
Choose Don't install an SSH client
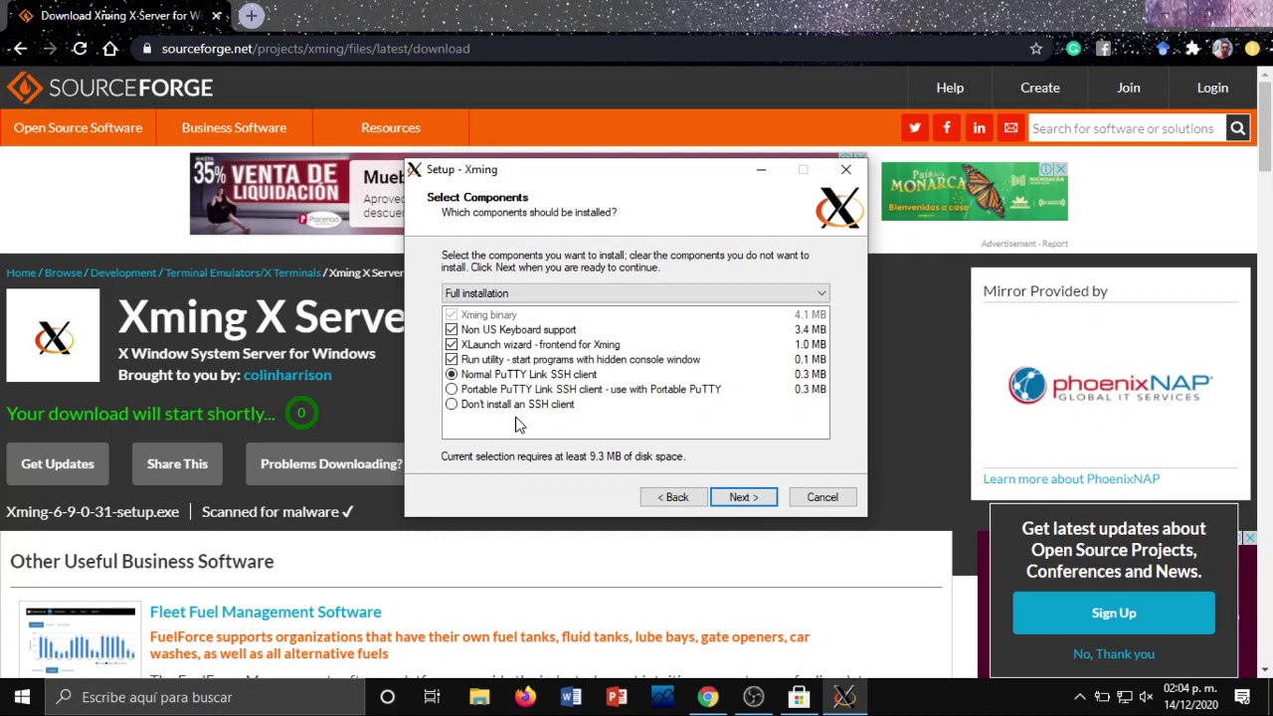pos(452,404)
